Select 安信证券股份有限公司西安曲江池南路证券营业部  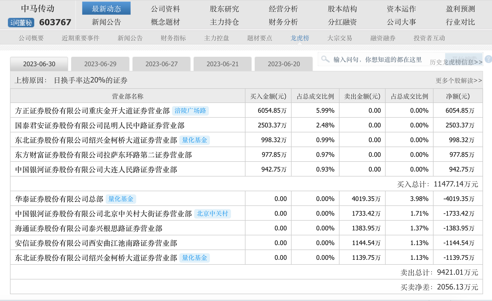tap(96, 243)
